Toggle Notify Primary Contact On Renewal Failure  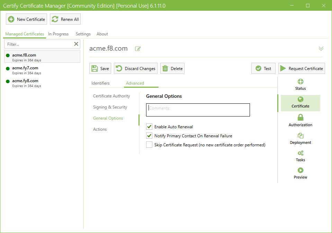(x=149, y=136)
